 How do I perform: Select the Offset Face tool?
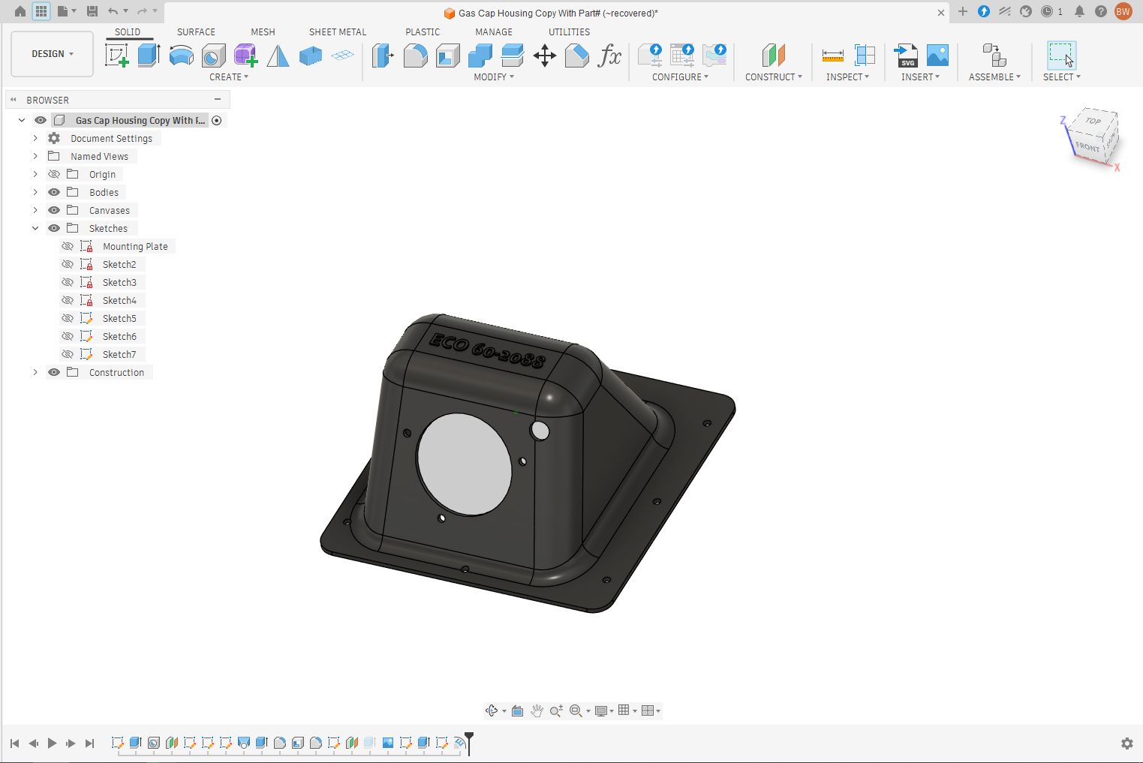tap(512, 56)
